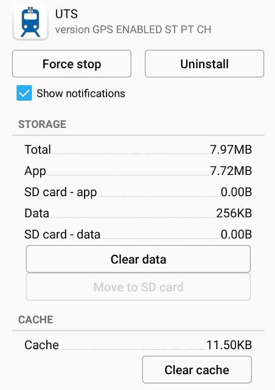Tap the Move to SD card button
This screenshot has height=390, width=275.
click(138, 287)
